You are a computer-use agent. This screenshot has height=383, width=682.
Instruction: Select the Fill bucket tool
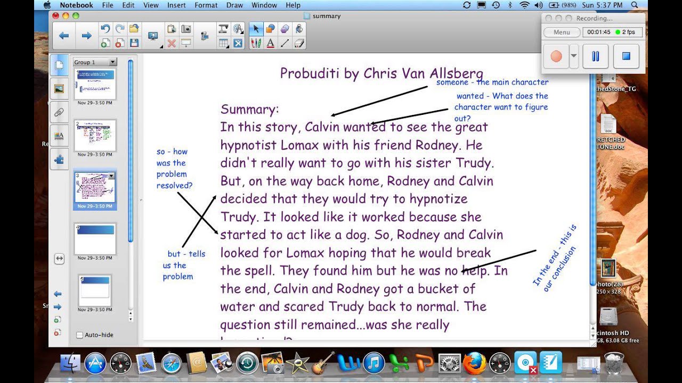coord(299,29)
